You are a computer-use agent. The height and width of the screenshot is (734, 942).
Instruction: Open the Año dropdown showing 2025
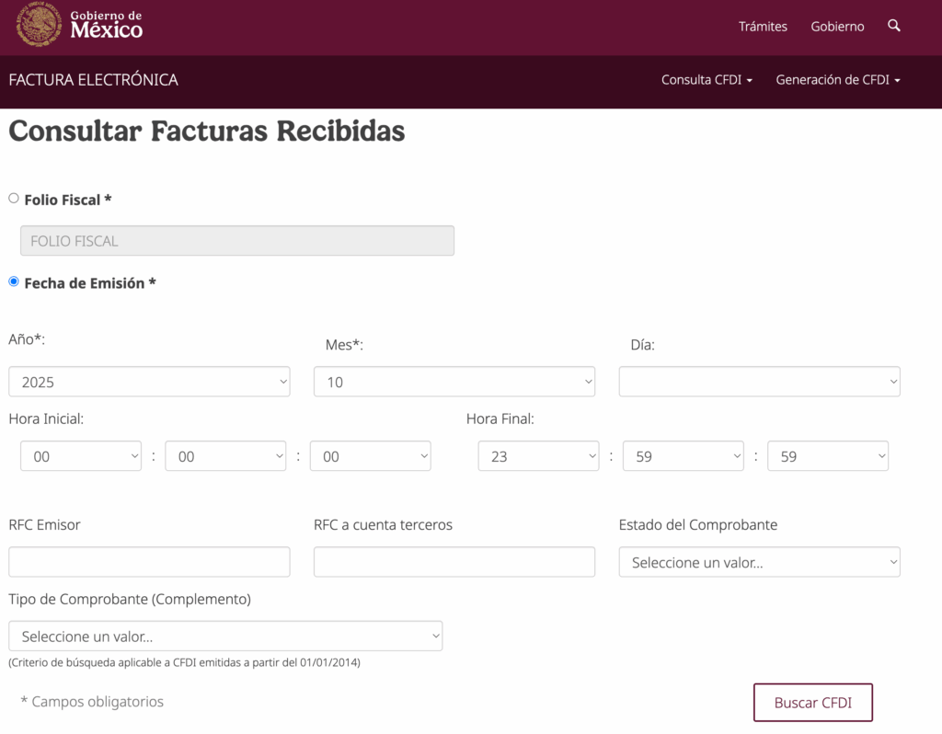(149, 382)
